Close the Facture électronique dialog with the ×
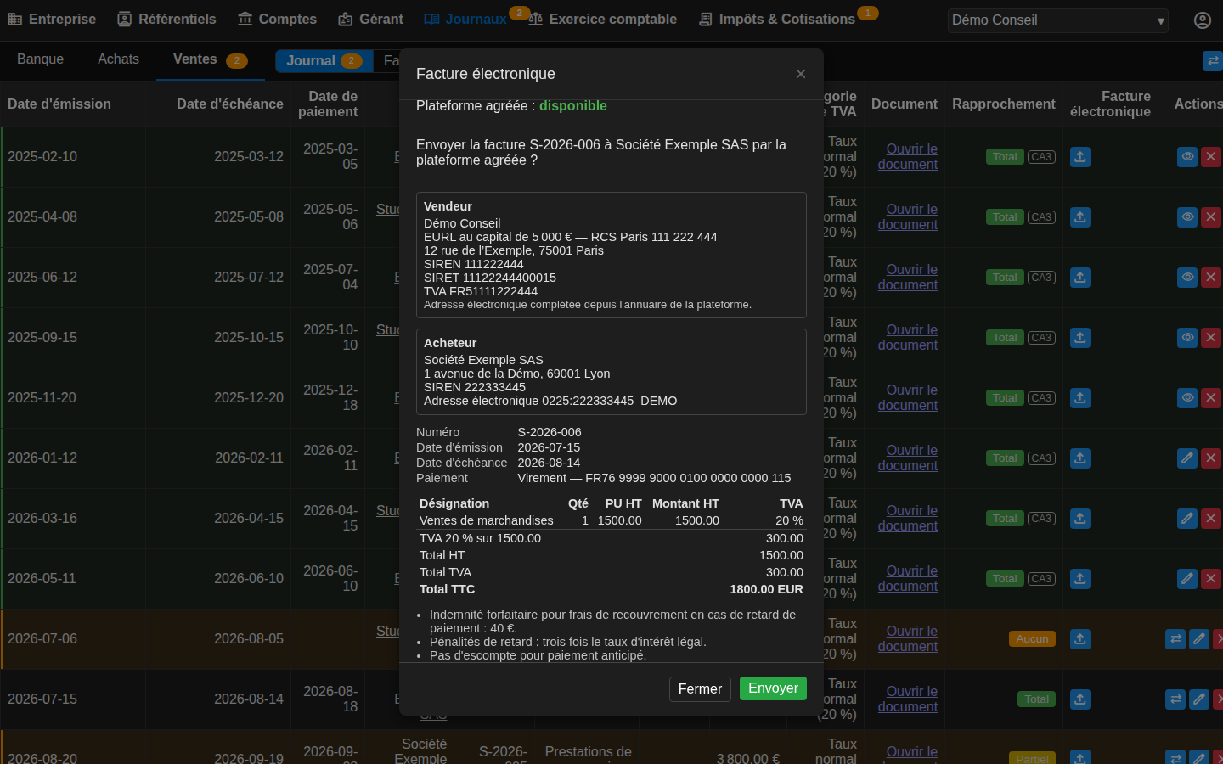 pyautogui.click(x=801, y=74)
